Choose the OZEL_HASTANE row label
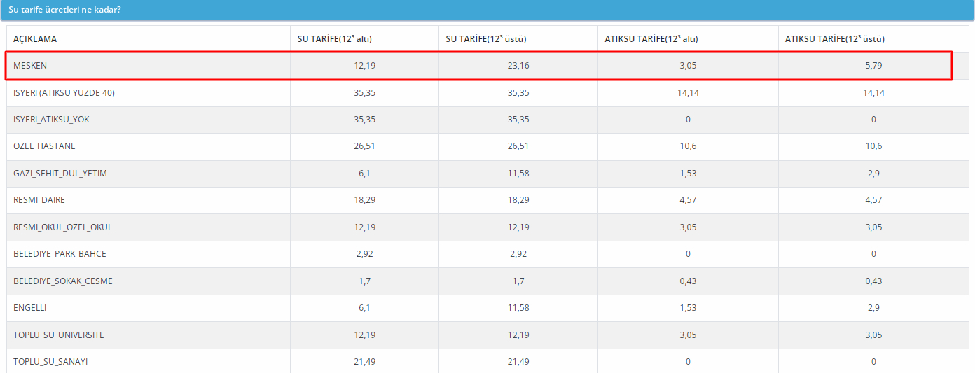The width and height of the screenshot is (975, 373). [x=44, y=146]
